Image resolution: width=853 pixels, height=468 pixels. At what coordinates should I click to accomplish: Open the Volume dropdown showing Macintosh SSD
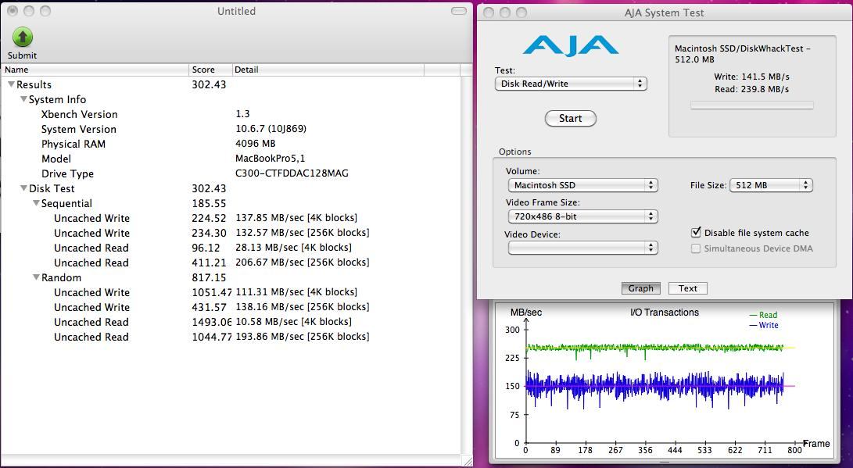582,185
